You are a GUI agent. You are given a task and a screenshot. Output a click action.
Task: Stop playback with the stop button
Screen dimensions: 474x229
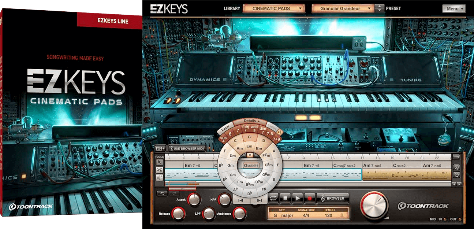click(285, 198)
